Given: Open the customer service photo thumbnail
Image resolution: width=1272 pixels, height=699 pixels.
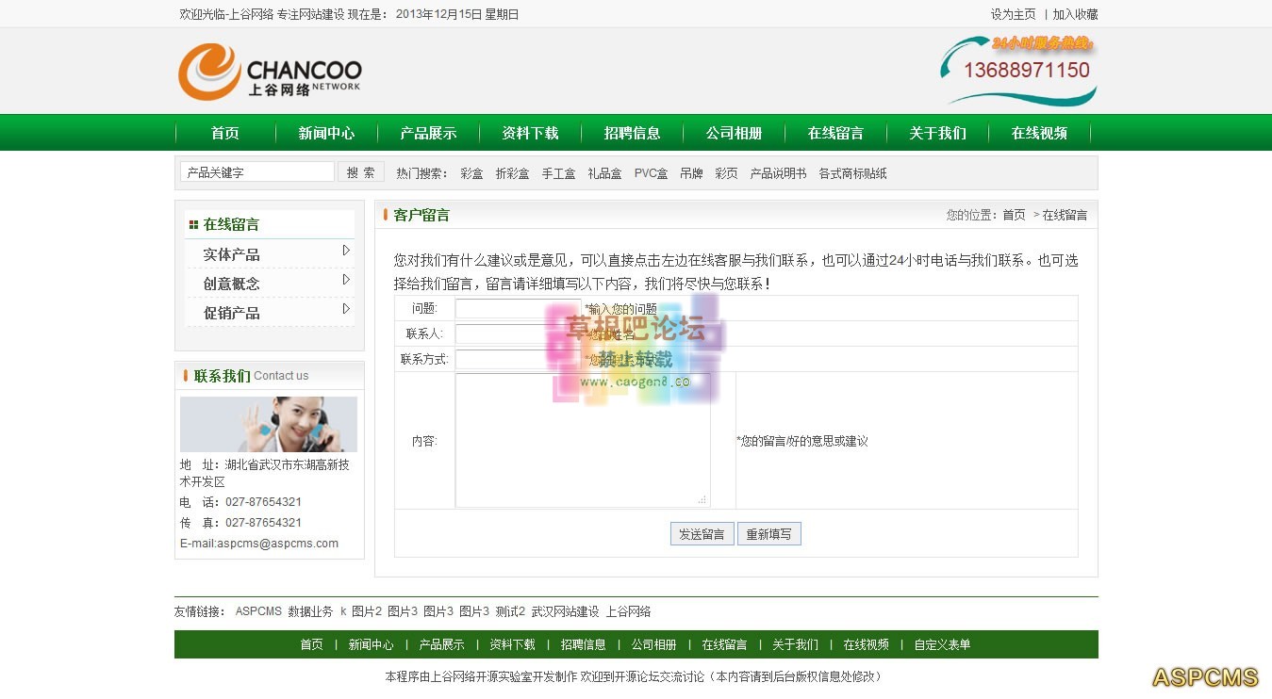Looking at the screenshot, I should [x=269, y=424].
